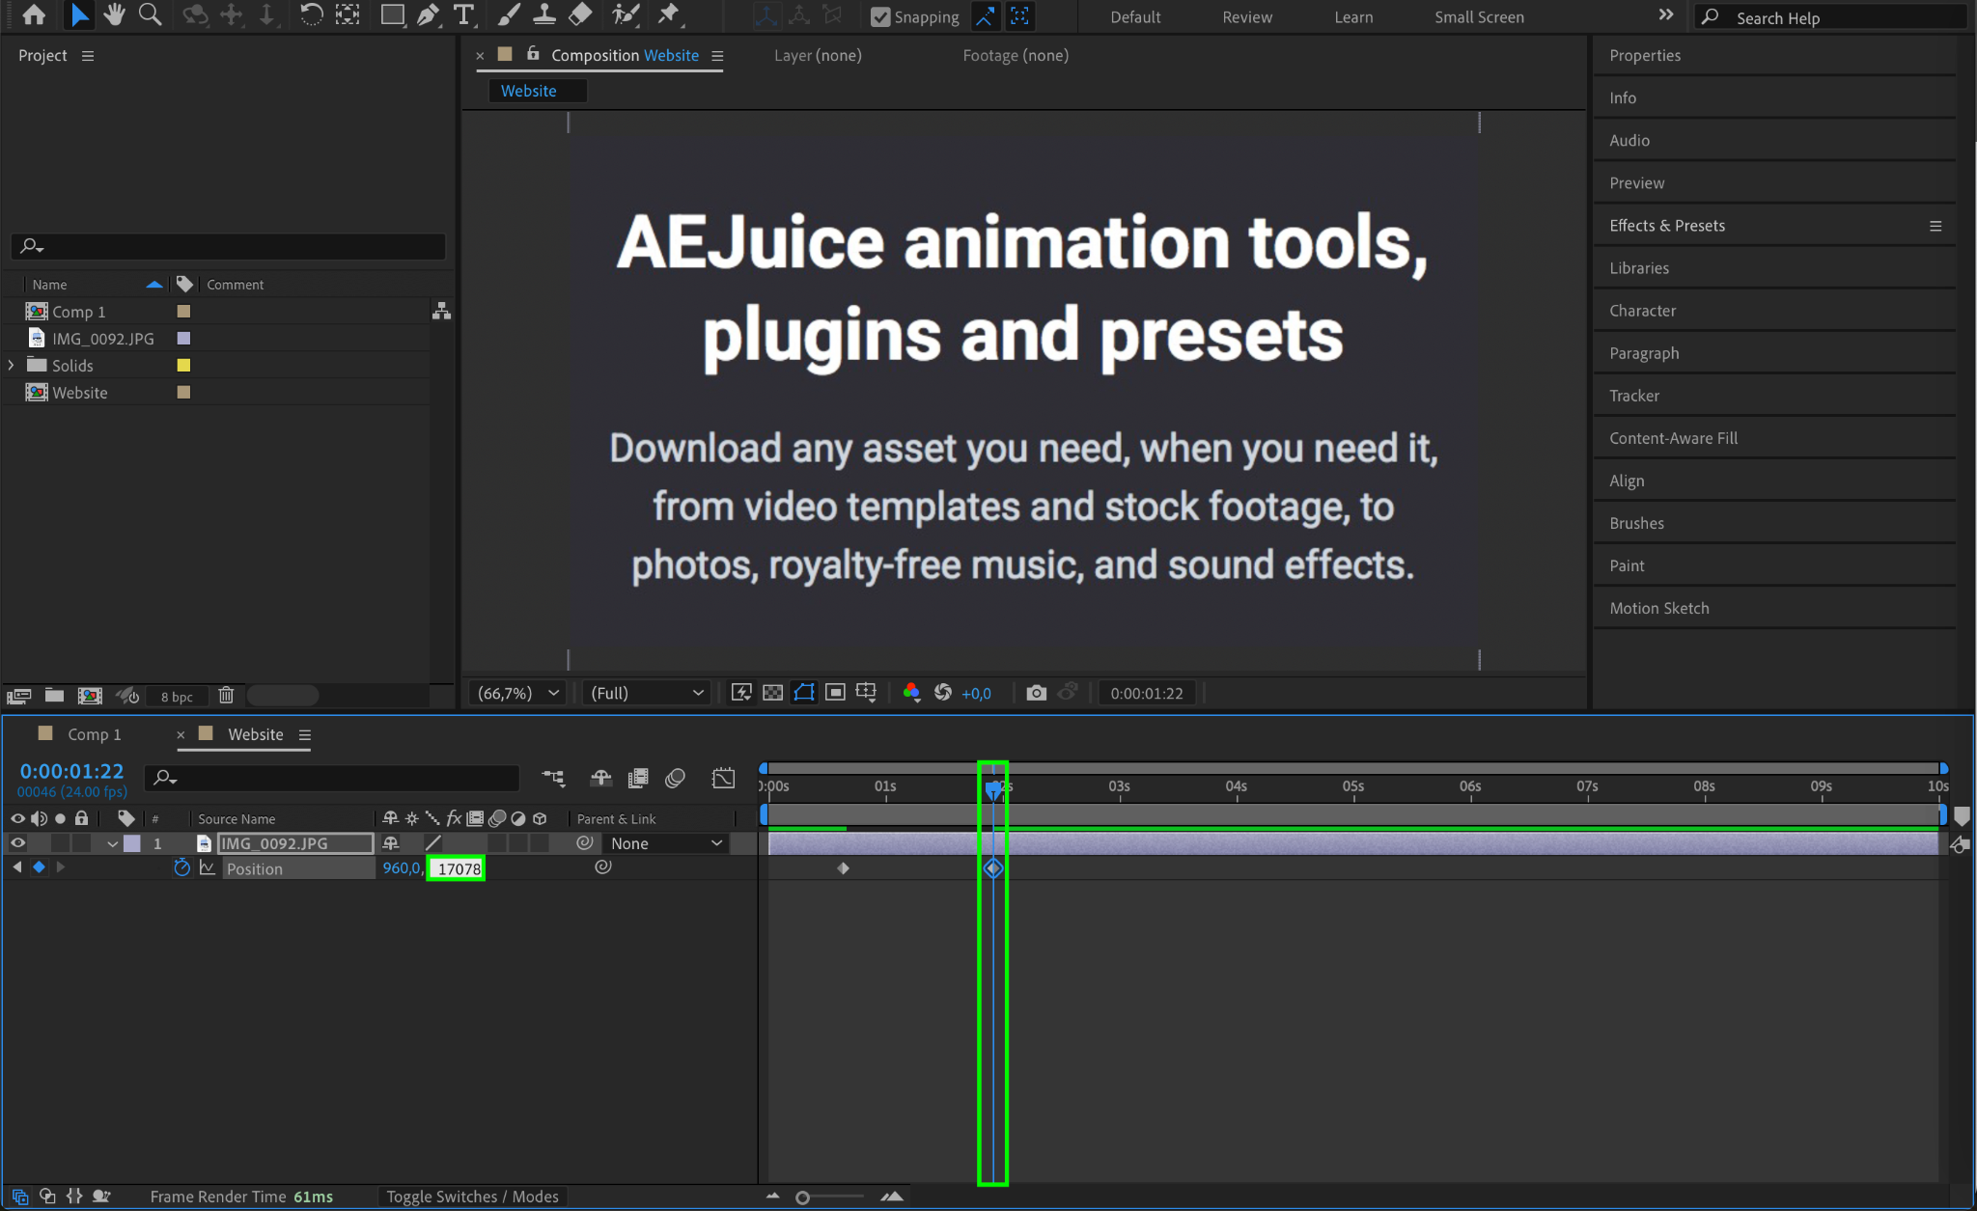Select the Hand tool in the toolbar
Viewport: 1977px width, 1211px height.
point(115,14)
